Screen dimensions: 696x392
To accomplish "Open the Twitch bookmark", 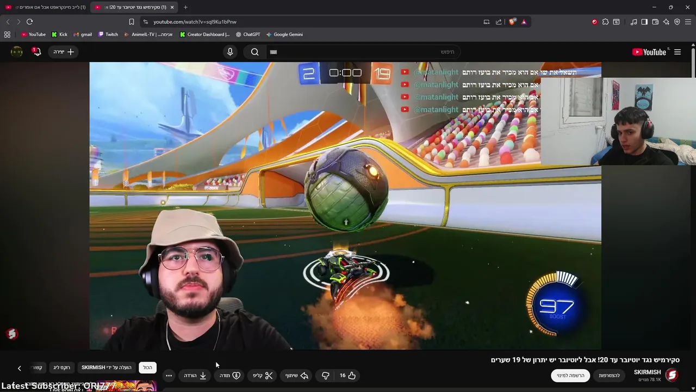I will click(108, 34).
